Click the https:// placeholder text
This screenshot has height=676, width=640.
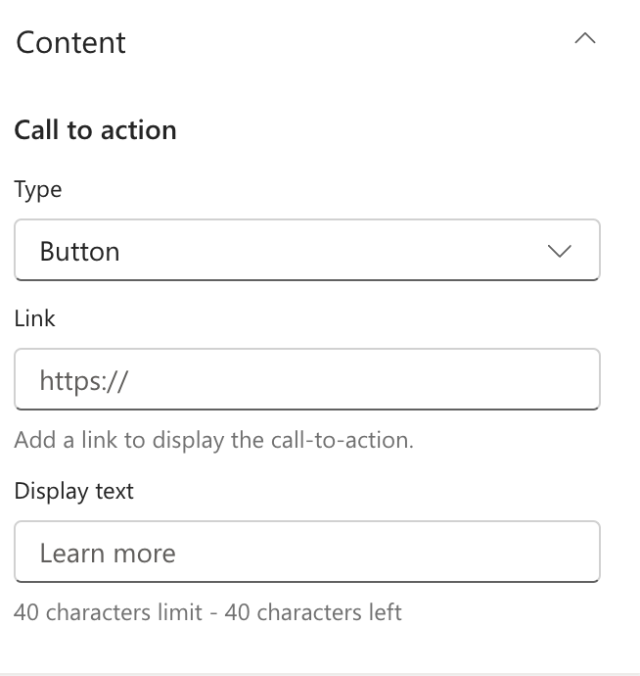tap(84, 380)
